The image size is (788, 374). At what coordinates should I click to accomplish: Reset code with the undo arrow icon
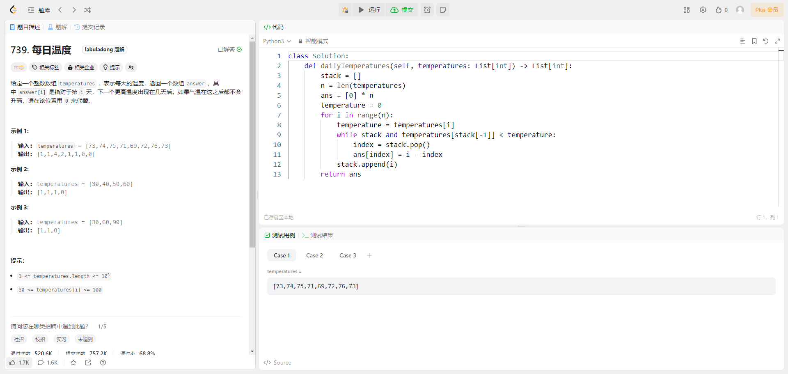tap(766, 41)
